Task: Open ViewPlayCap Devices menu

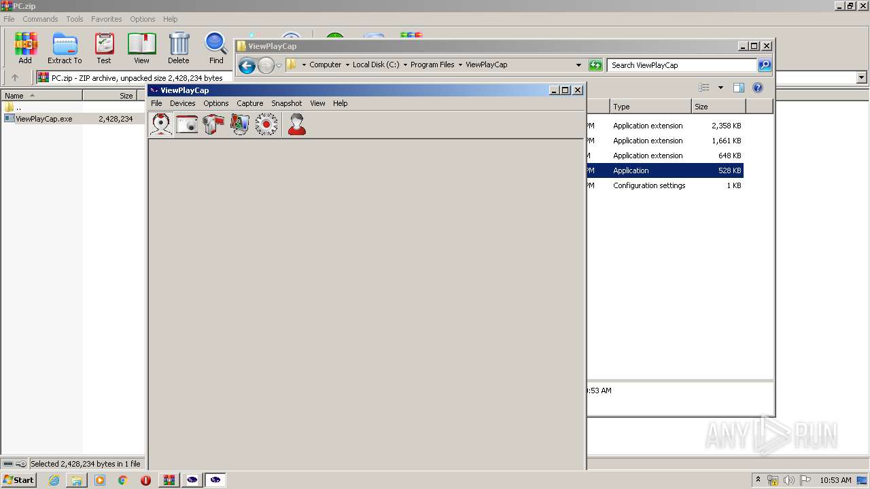Action: [x=182, y=103]
